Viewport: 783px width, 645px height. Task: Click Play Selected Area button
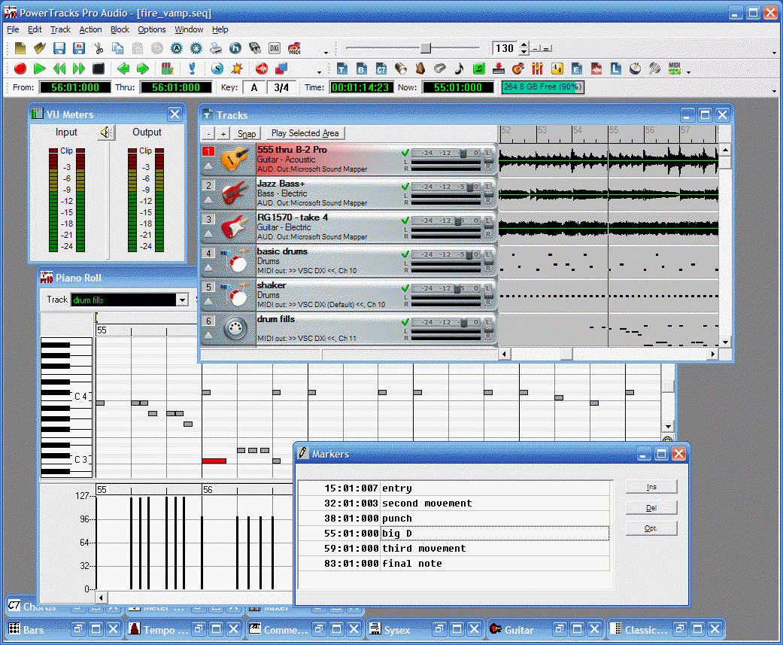tap(305, 133)
